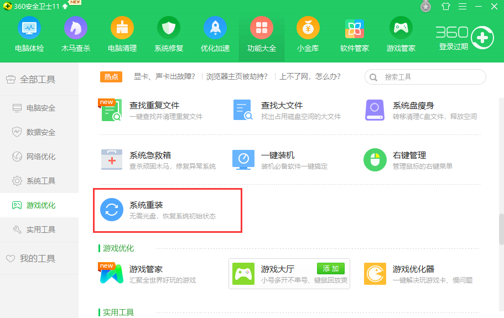Click the 热点 orange tag
504x318 pixels.
111,77
